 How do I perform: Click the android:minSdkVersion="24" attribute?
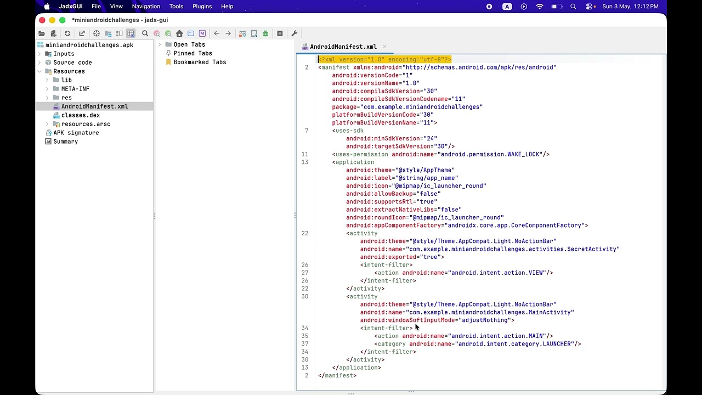click(392, 138)
